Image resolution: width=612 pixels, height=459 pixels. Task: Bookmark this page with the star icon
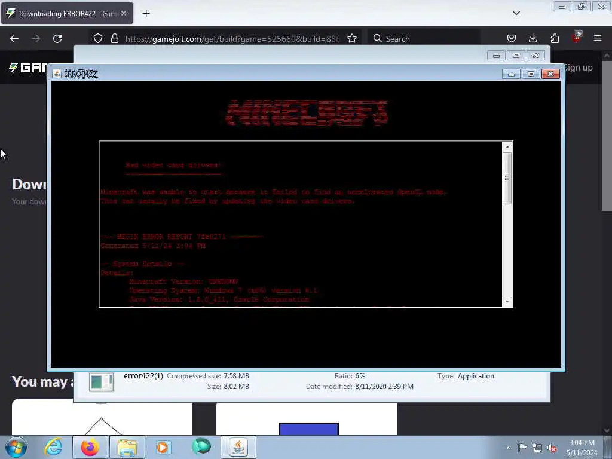click(352, 39)
